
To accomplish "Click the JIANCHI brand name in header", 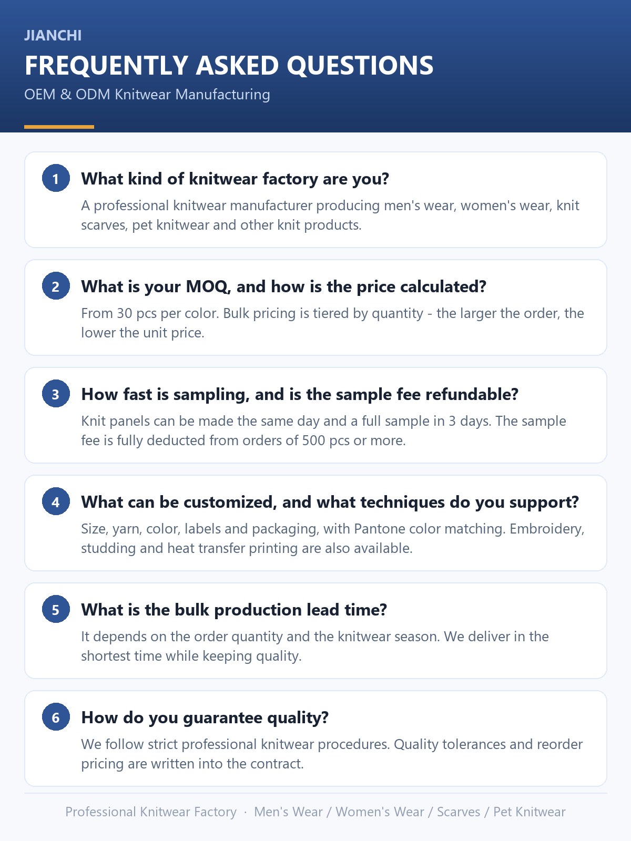I will click(53, 35).
